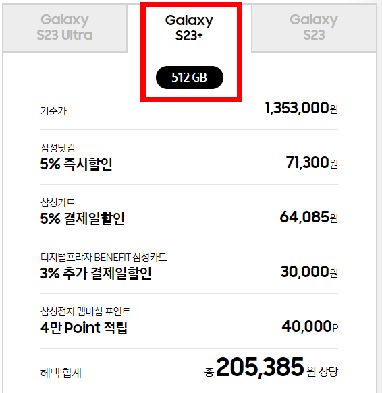Click the 5% 결제일할인 heading
Viewport: 382px width, 393px height.
coord(82,218)
